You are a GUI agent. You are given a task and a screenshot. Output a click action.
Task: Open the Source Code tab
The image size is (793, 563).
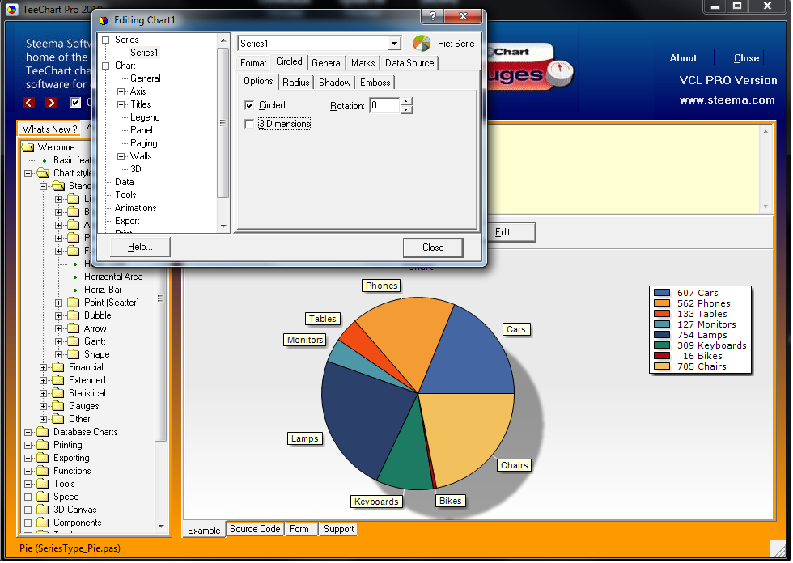(255, 529)
